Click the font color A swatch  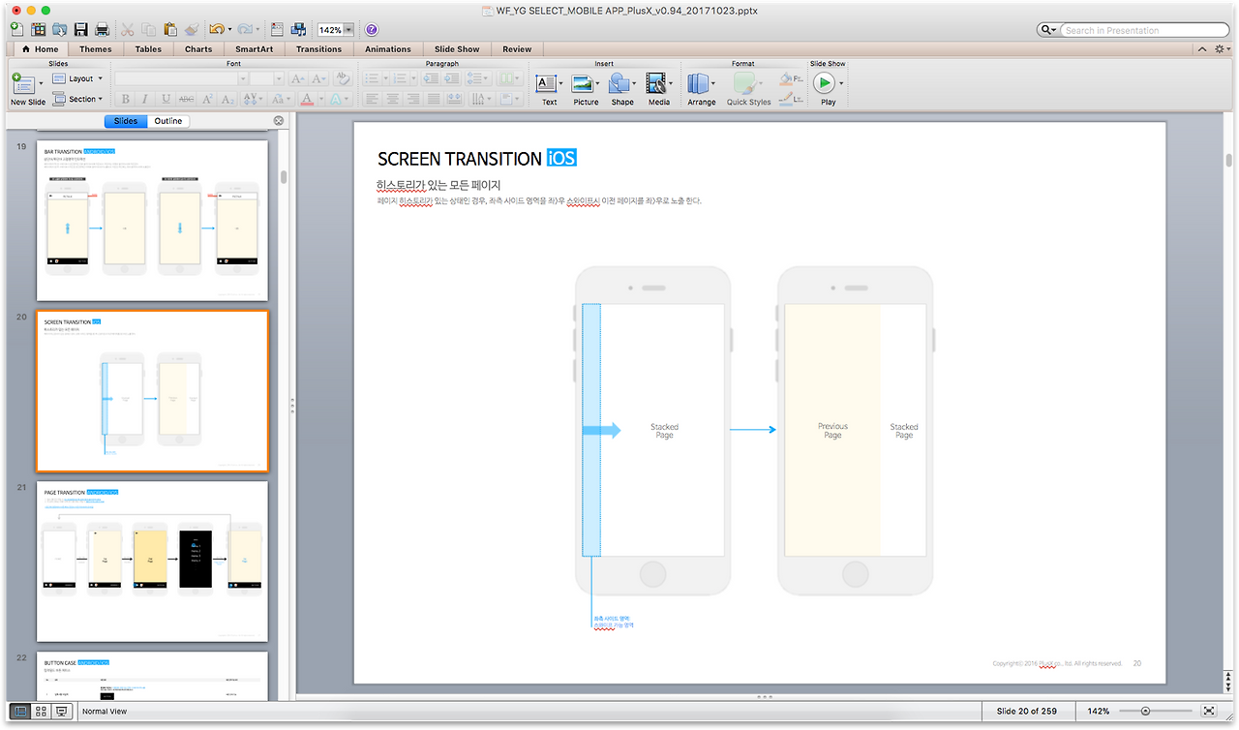coord(307,99)
